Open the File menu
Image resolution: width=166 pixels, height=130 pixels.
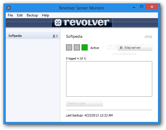10,15
